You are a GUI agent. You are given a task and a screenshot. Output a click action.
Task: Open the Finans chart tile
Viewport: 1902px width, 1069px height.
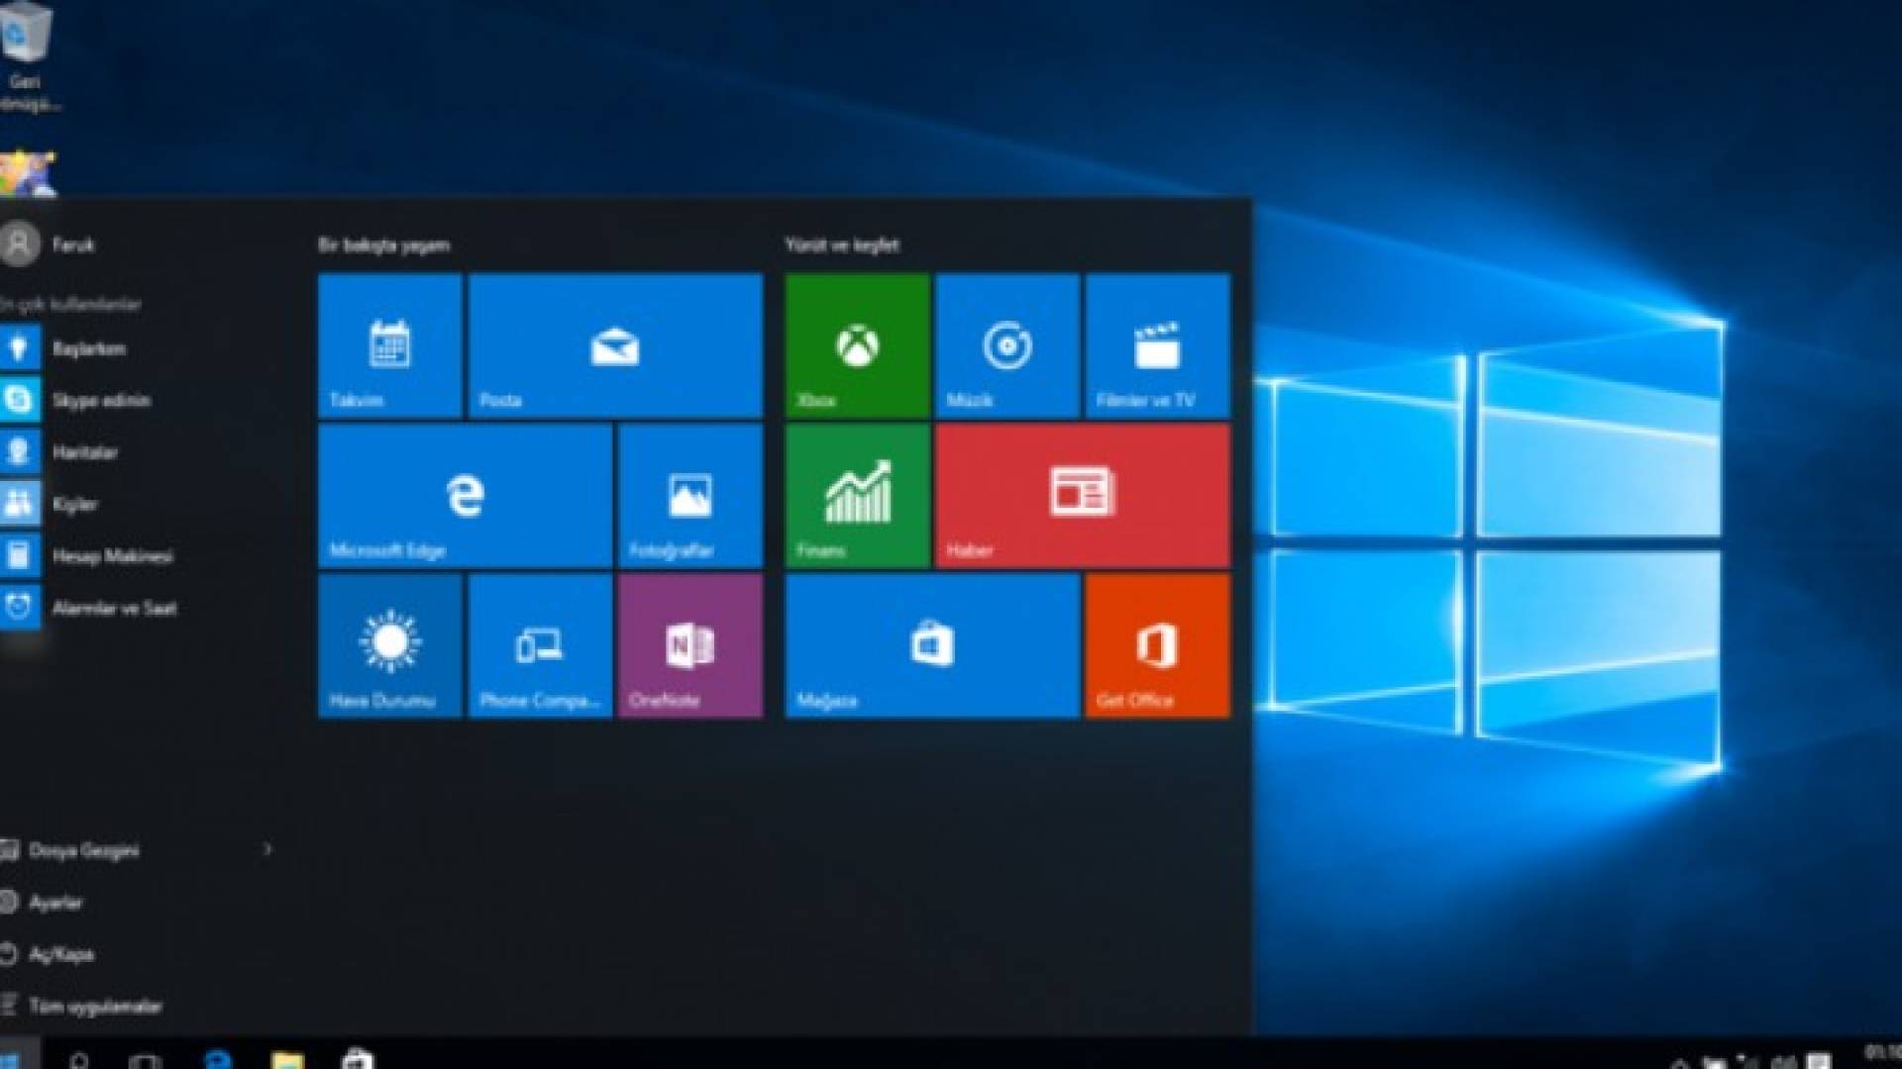pos(857,496)
